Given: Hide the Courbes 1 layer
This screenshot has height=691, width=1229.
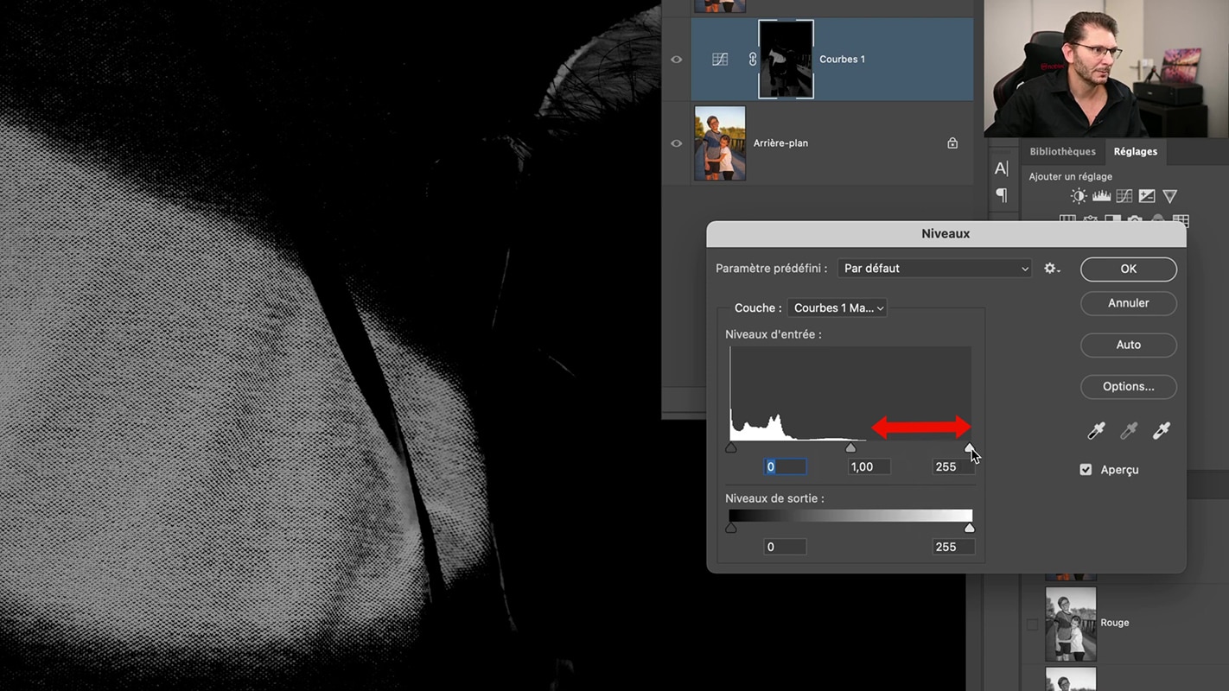Looking at the screenshot, I should [x=677, y=60].
